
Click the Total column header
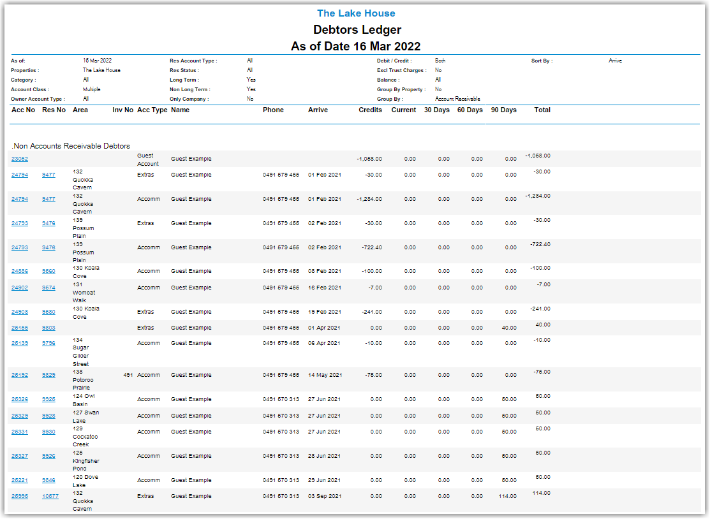coord(542,110)
